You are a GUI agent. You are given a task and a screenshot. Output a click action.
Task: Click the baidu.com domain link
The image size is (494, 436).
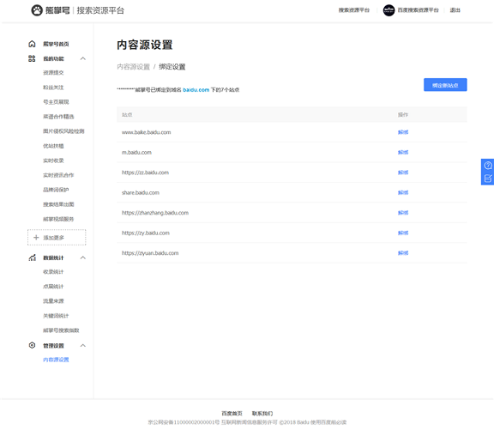(196, 90)
